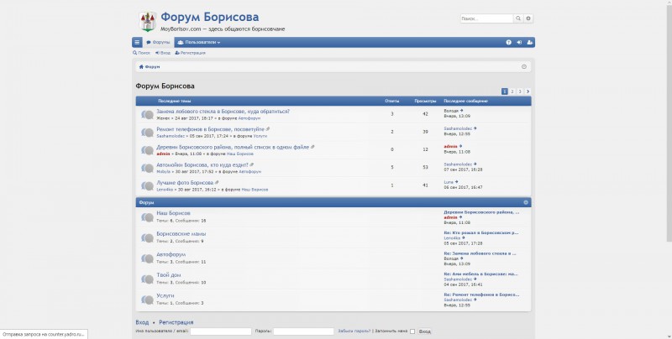The height and width of the screenshot is (339, 672).
Task: Open the Борисовские мамы forum
Action: [181, 234]
